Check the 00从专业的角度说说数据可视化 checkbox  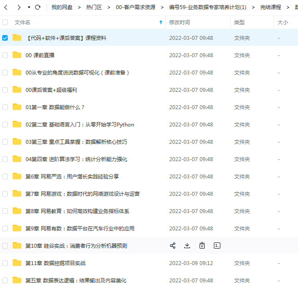[x=5, y=72]
